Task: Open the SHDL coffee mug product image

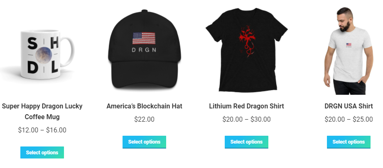Action: (42, 53)
